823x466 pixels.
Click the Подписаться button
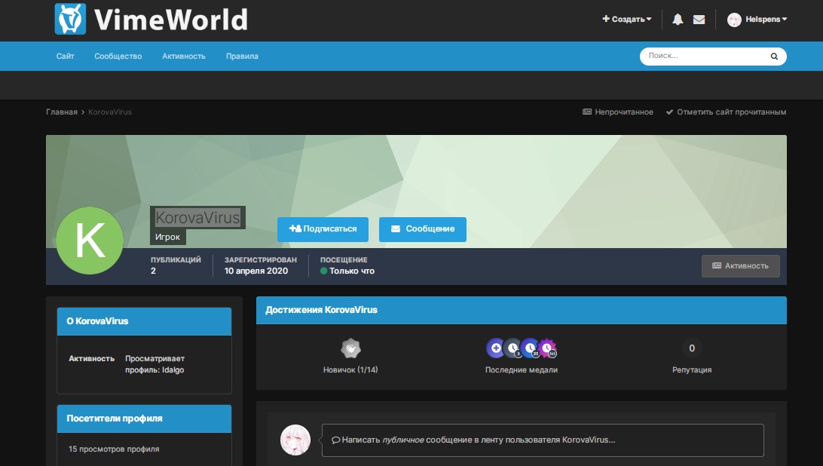pos(323,229)
